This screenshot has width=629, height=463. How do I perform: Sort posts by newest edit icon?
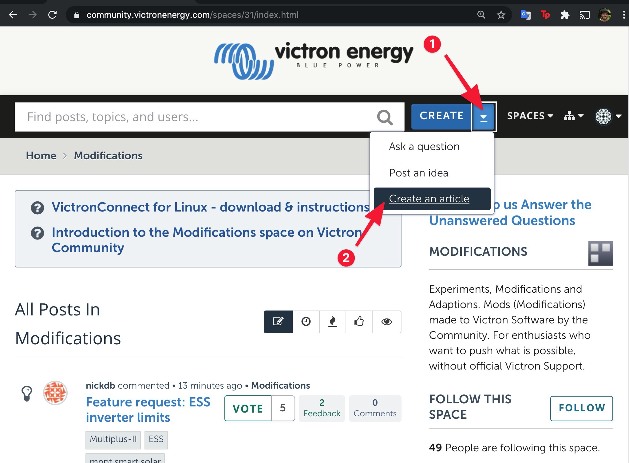(278, 322)
